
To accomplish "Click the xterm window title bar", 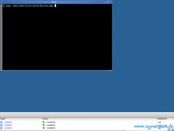I will coord(54,2).
